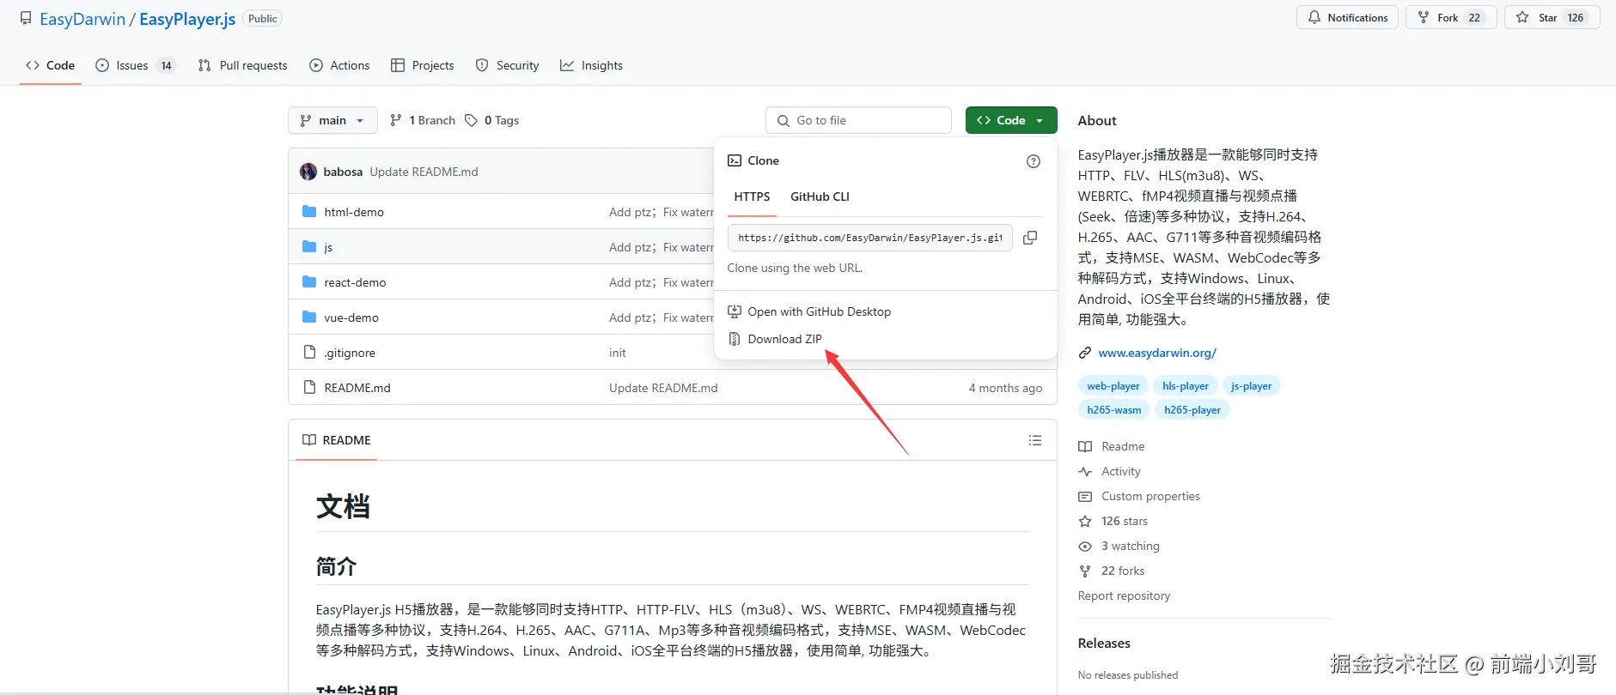Screen dimensions: 1616x695
Task: Choose Open with GitHub Desktop
Action: (x=809, y=311)
